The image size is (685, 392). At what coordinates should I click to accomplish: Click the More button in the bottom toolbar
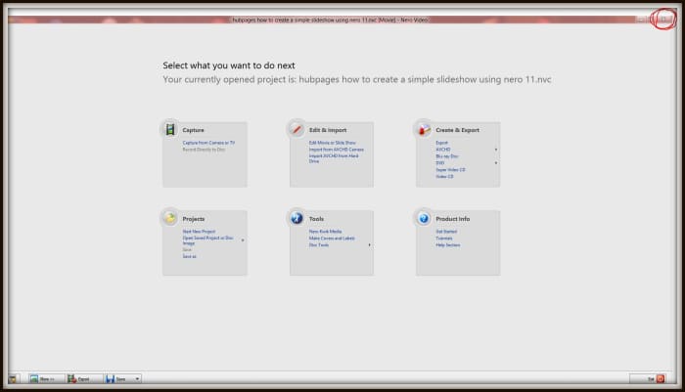pos(47,379)
